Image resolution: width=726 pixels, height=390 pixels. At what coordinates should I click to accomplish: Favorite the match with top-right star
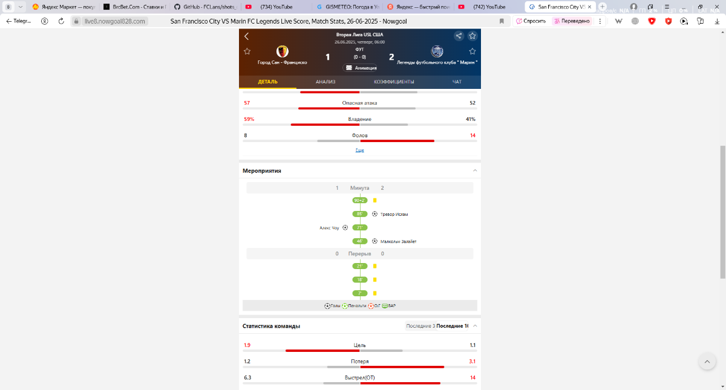coord(473,36)
